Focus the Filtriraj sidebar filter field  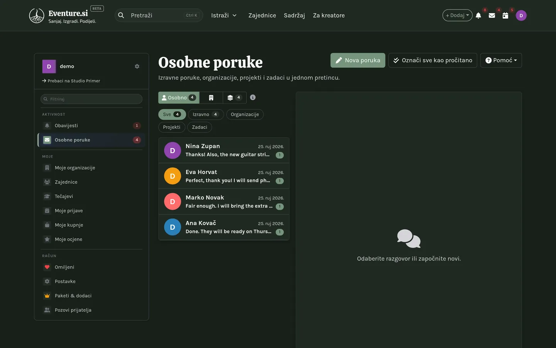92,99
